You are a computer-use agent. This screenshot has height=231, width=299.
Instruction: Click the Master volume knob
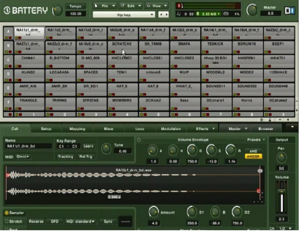tap(252, 10)
